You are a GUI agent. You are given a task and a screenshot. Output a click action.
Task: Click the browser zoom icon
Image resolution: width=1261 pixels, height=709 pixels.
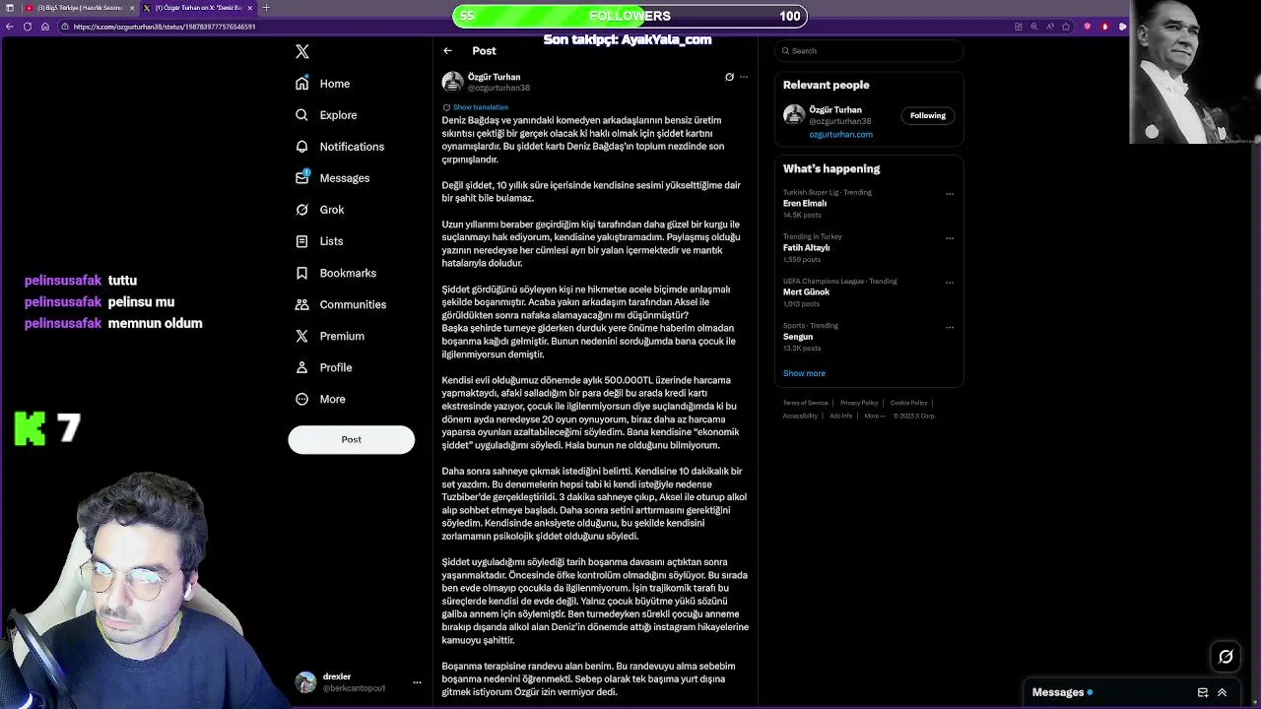(x=1034, y=27)
